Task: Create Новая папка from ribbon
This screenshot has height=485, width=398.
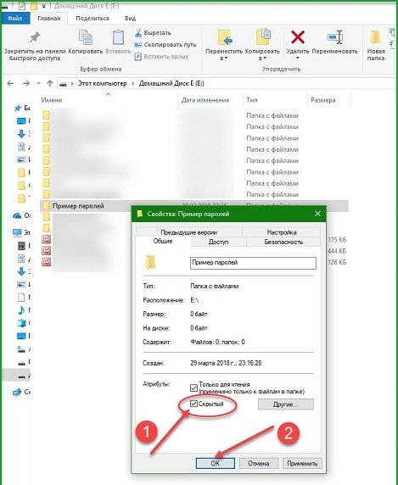Action: tap(376, 45)
